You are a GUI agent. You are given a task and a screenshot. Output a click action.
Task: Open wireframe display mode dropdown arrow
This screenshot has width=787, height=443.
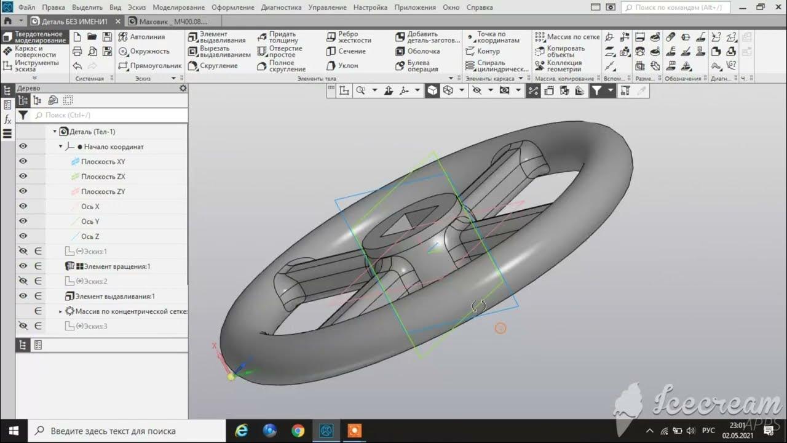pyautogui.click(x=463, y=90)
